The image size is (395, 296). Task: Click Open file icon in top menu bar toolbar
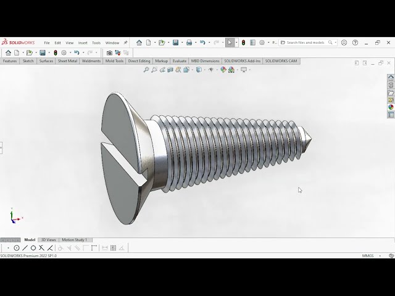coord(162,43)
